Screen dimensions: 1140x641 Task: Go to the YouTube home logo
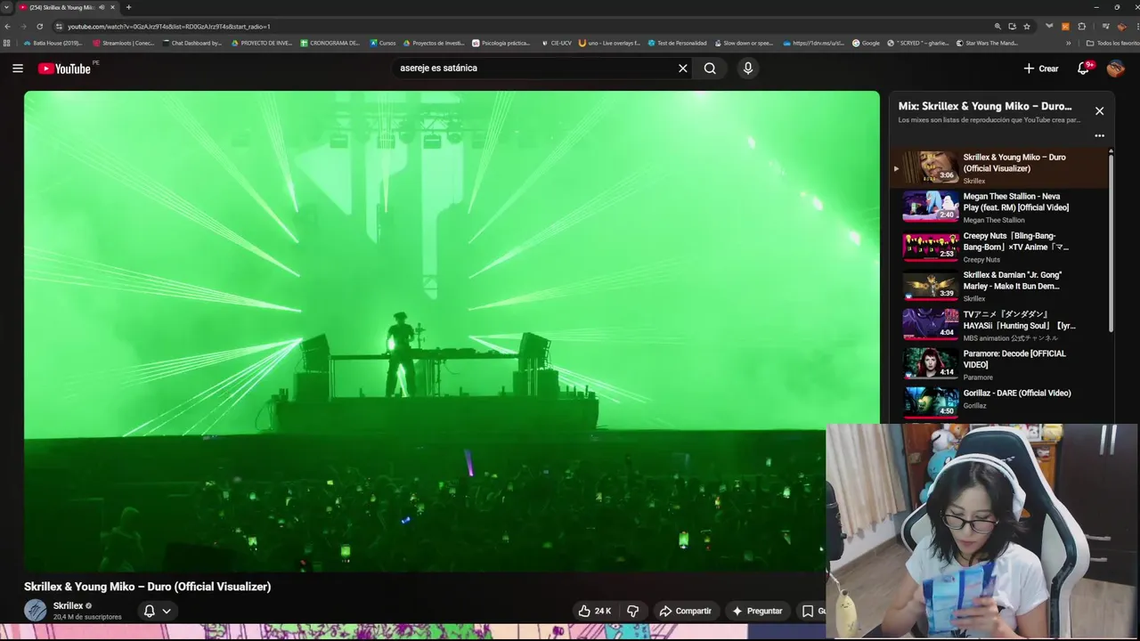[x=64, y=69]
